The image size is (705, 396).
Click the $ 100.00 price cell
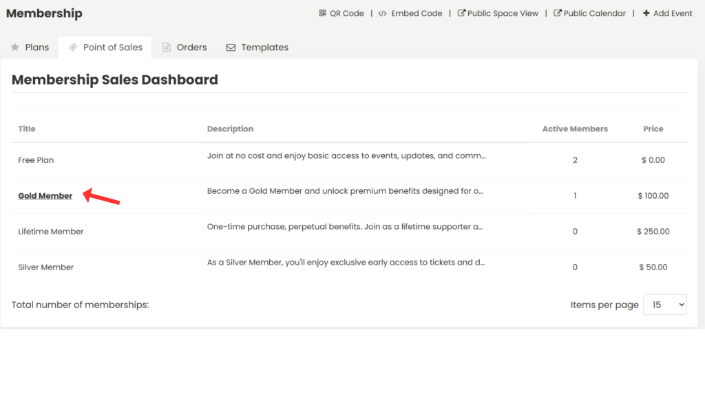(x=653, y=196)
